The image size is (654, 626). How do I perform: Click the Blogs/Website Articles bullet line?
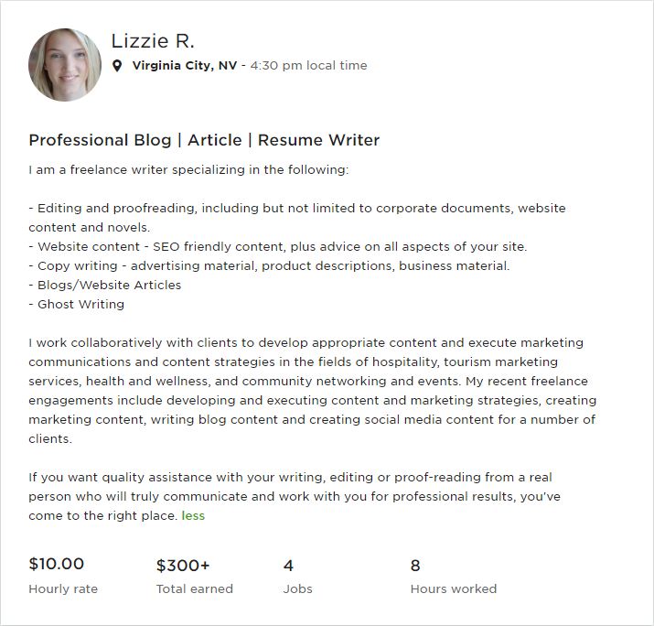coord(105,285)
